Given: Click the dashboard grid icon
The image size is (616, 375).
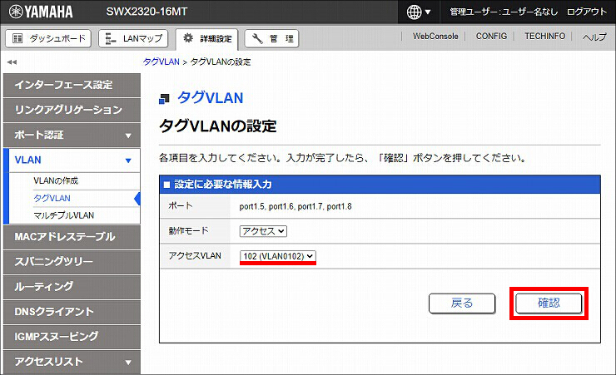Looking at the screenshot, I should [17, 38].
